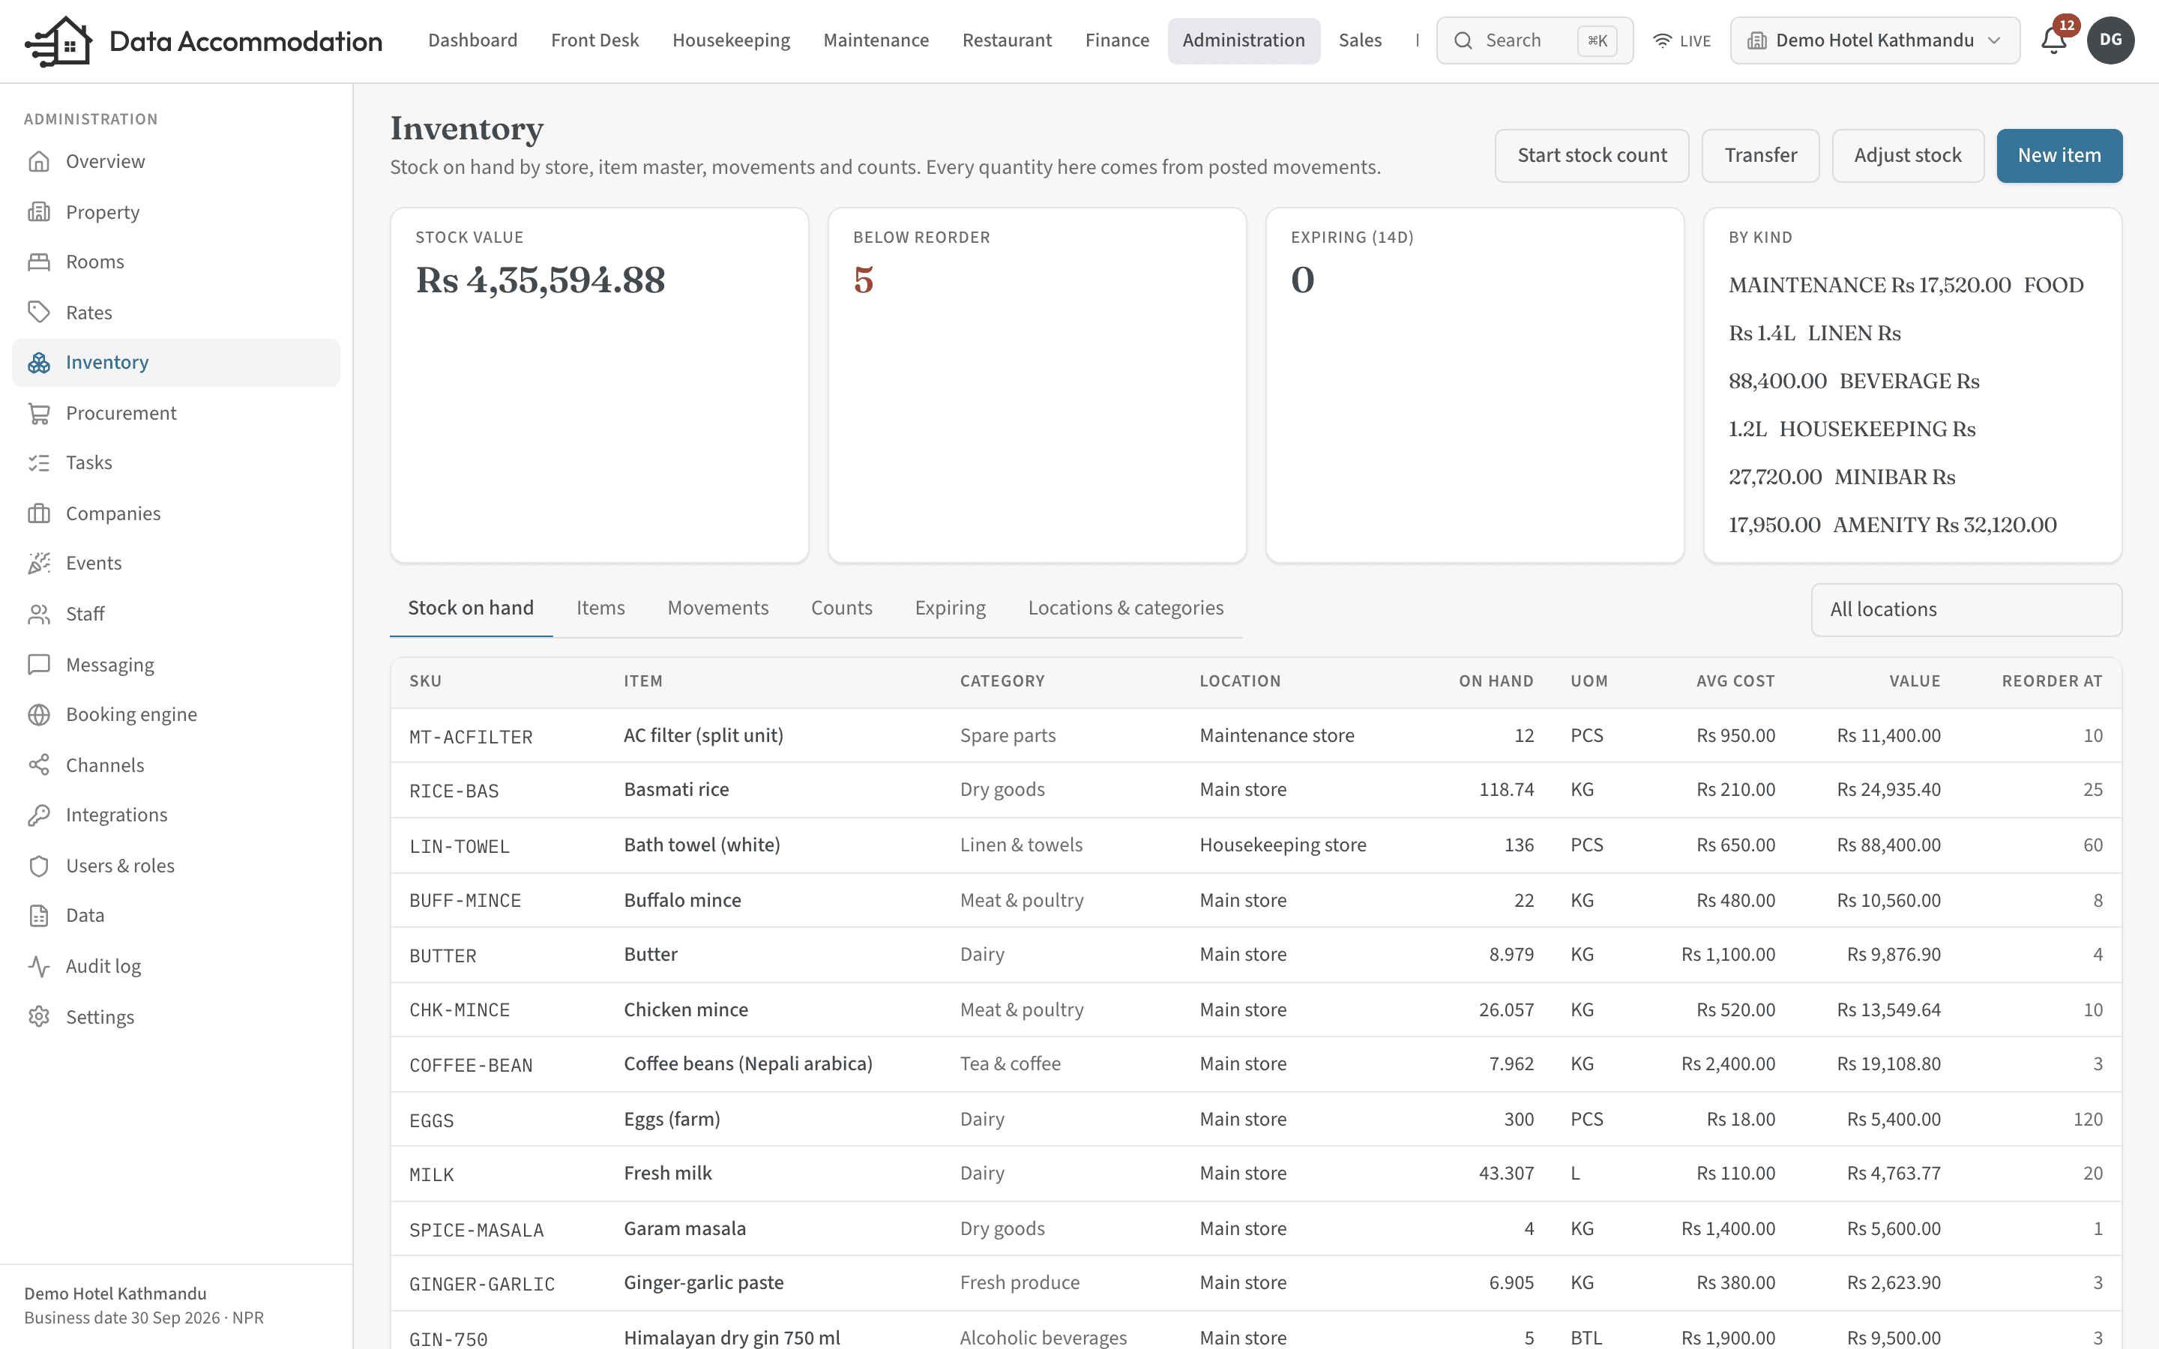
Task: Click the Basmati rice item name
Action: pyautogui.click(x=676, y=790)
